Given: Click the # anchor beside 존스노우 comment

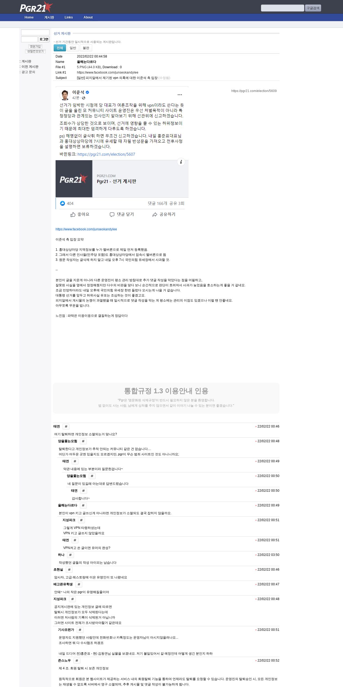Looking at the screenshot, I should pyautogui.click(x=77, y=661).
